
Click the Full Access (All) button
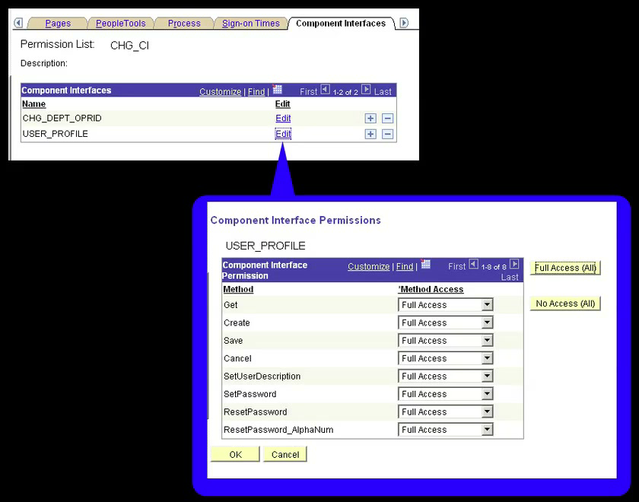(565, 268)
